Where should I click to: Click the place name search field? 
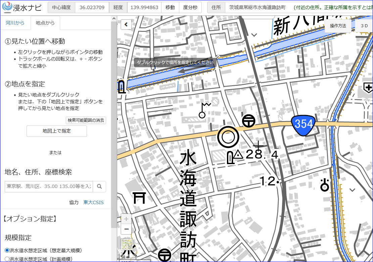point(49,186)
